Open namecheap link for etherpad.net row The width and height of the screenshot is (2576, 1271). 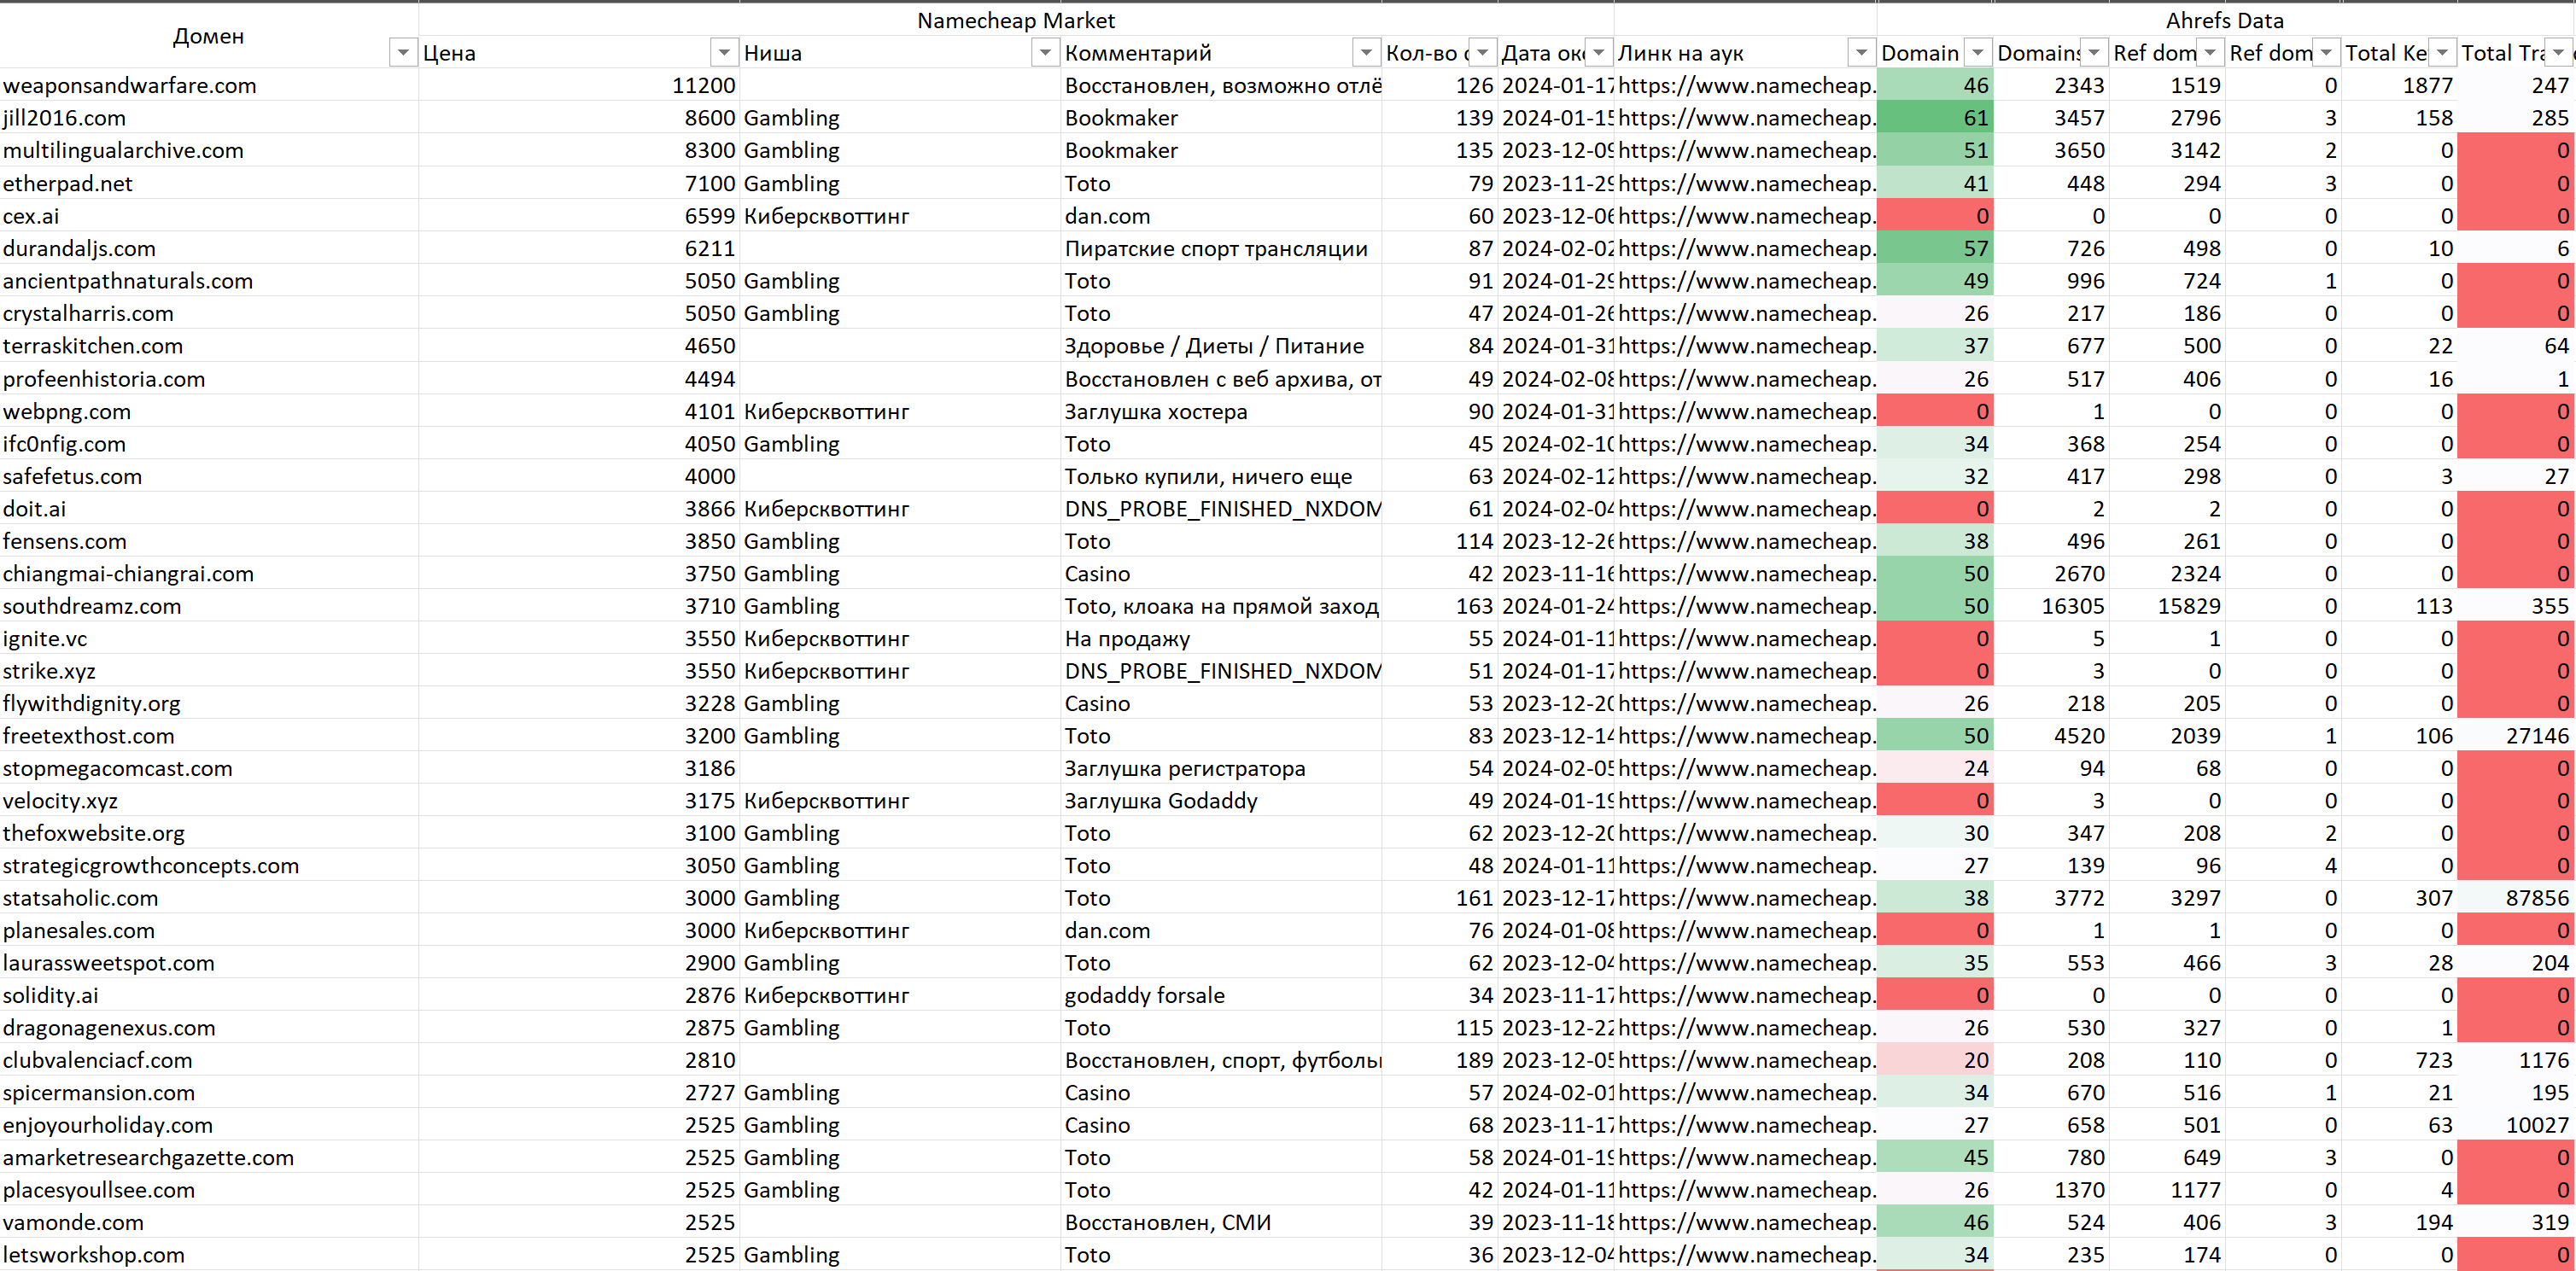click(x=1745, y=184)
